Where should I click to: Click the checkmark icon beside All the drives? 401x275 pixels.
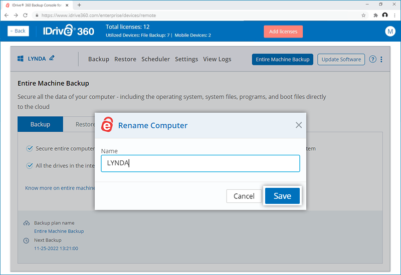tap(30, 166)
